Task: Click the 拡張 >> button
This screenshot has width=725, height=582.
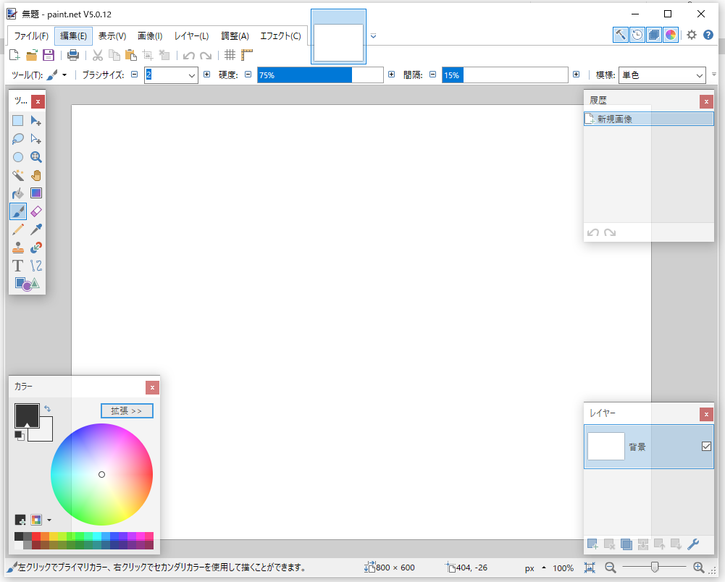Action: 127,411
